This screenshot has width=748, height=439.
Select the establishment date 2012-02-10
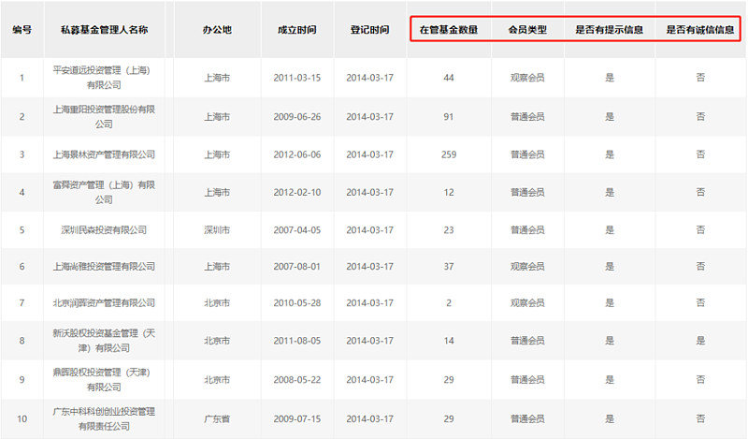[x=297, y=192]
